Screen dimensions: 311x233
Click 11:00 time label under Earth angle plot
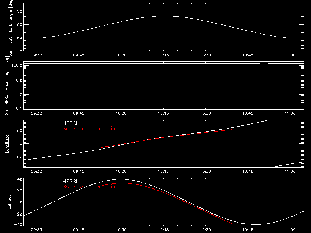click(x=290, y=55)
